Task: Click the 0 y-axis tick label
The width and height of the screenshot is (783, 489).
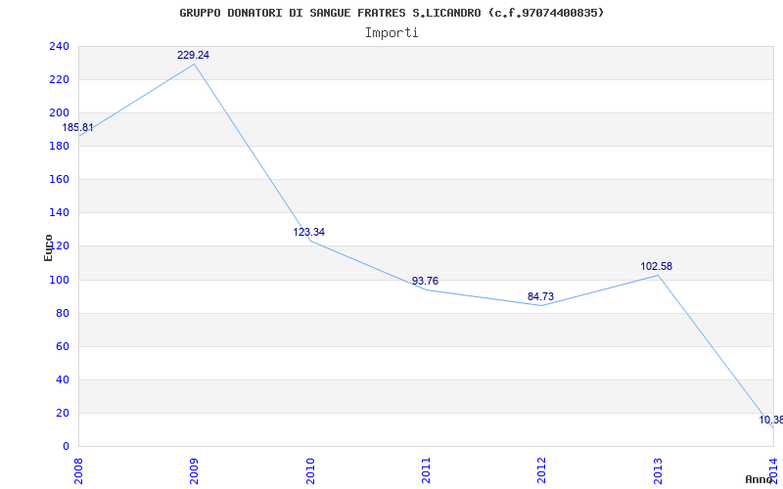Action: (x=66, y=446)
